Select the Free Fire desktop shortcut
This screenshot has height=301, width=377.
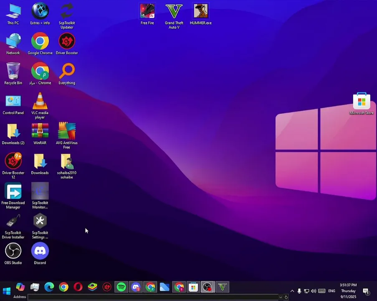pyautogui.click(x=147, y=15)
